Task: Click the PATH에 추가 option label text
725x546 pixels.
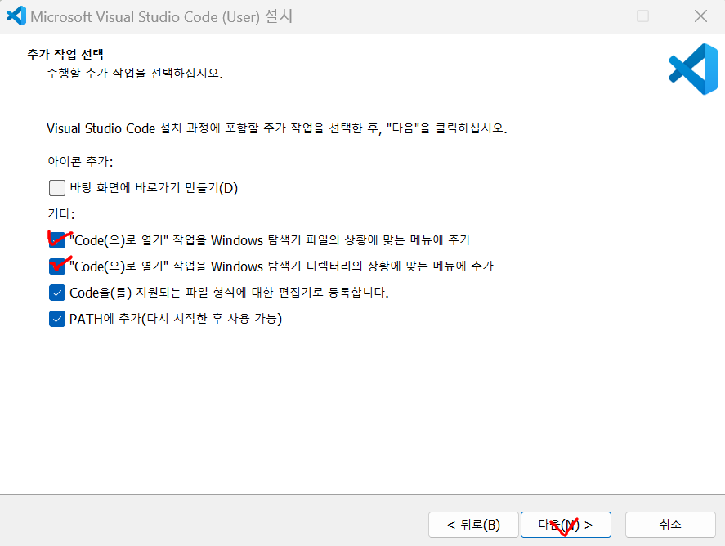Action: coord(175,319)
